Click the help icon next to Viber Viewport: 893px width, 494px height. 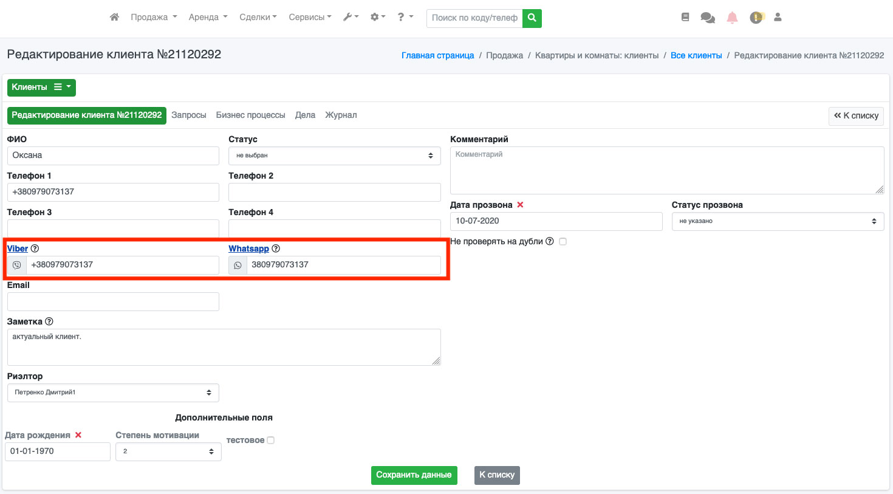point(35,249)
